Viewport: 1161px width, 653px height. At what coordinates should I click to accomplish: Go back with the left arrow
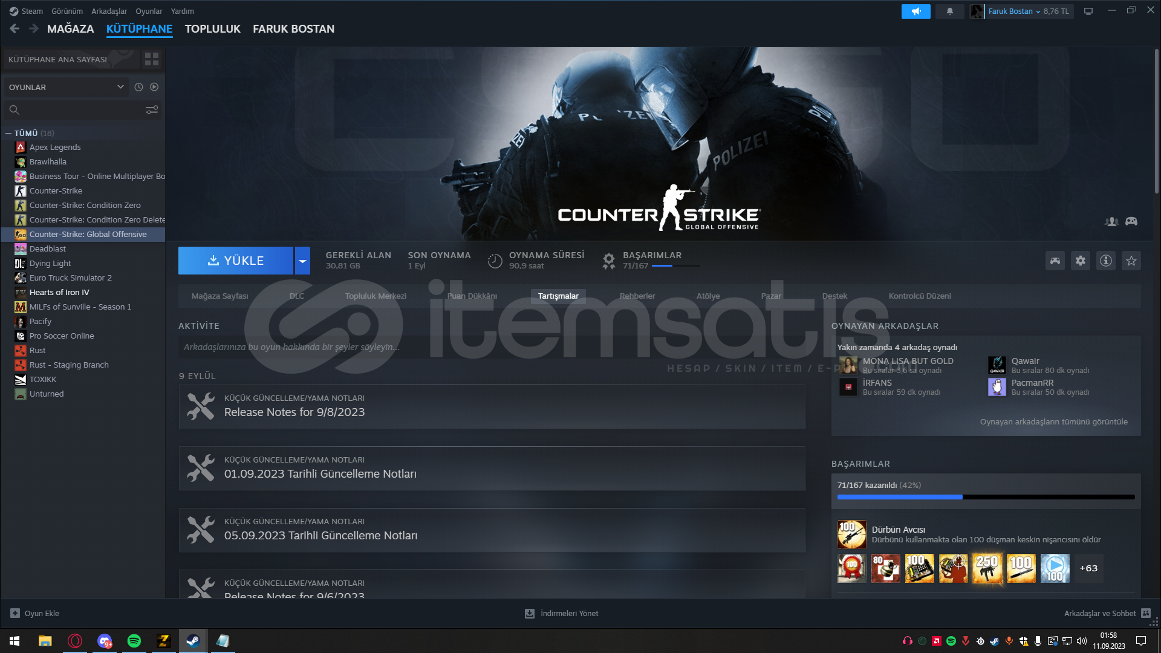(x=15, y=28)
